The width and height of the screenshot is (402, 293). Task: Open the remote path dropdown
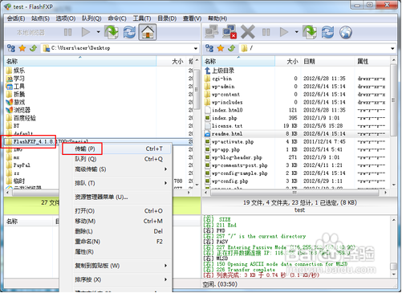(x=392, y=48)
